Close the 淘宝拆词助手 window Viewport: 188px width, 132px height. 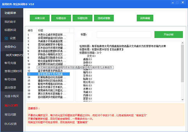point(183,2)
